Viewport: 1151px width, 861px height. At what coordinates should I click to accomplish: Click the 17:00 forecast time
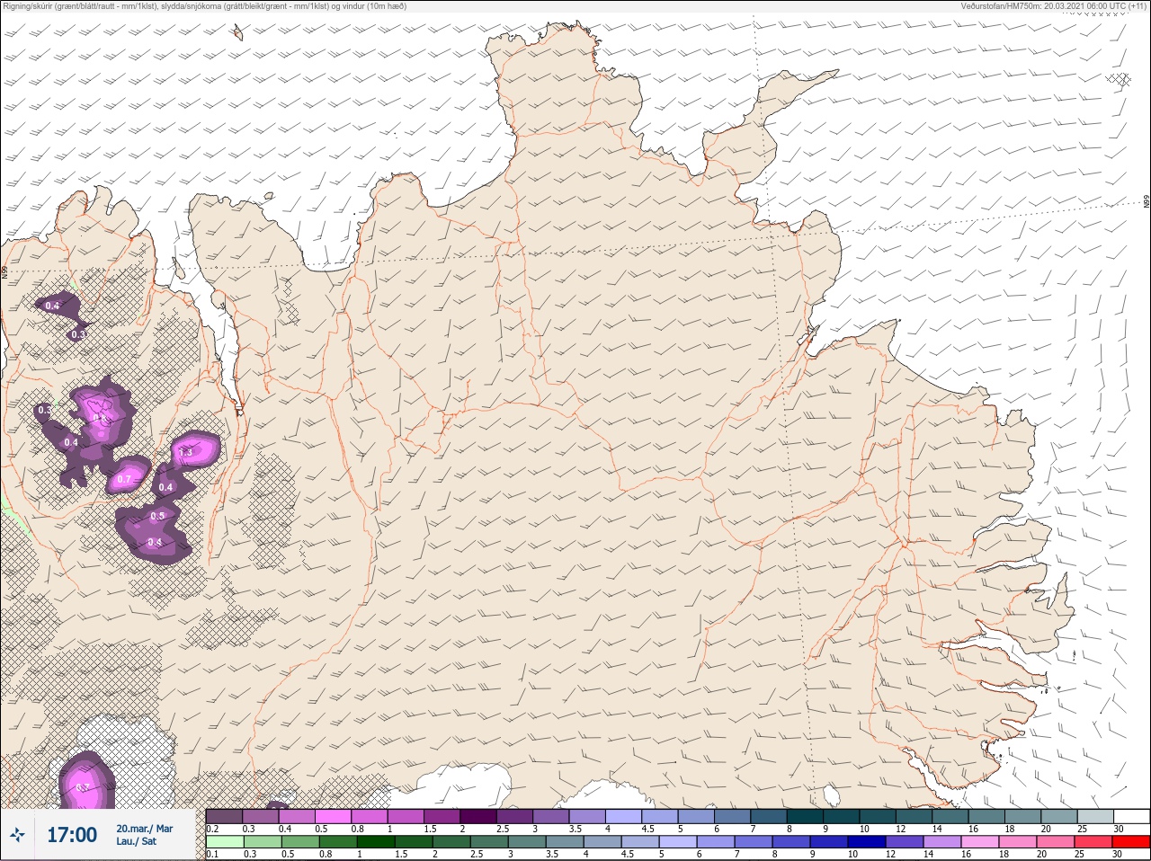coord(72,835)
